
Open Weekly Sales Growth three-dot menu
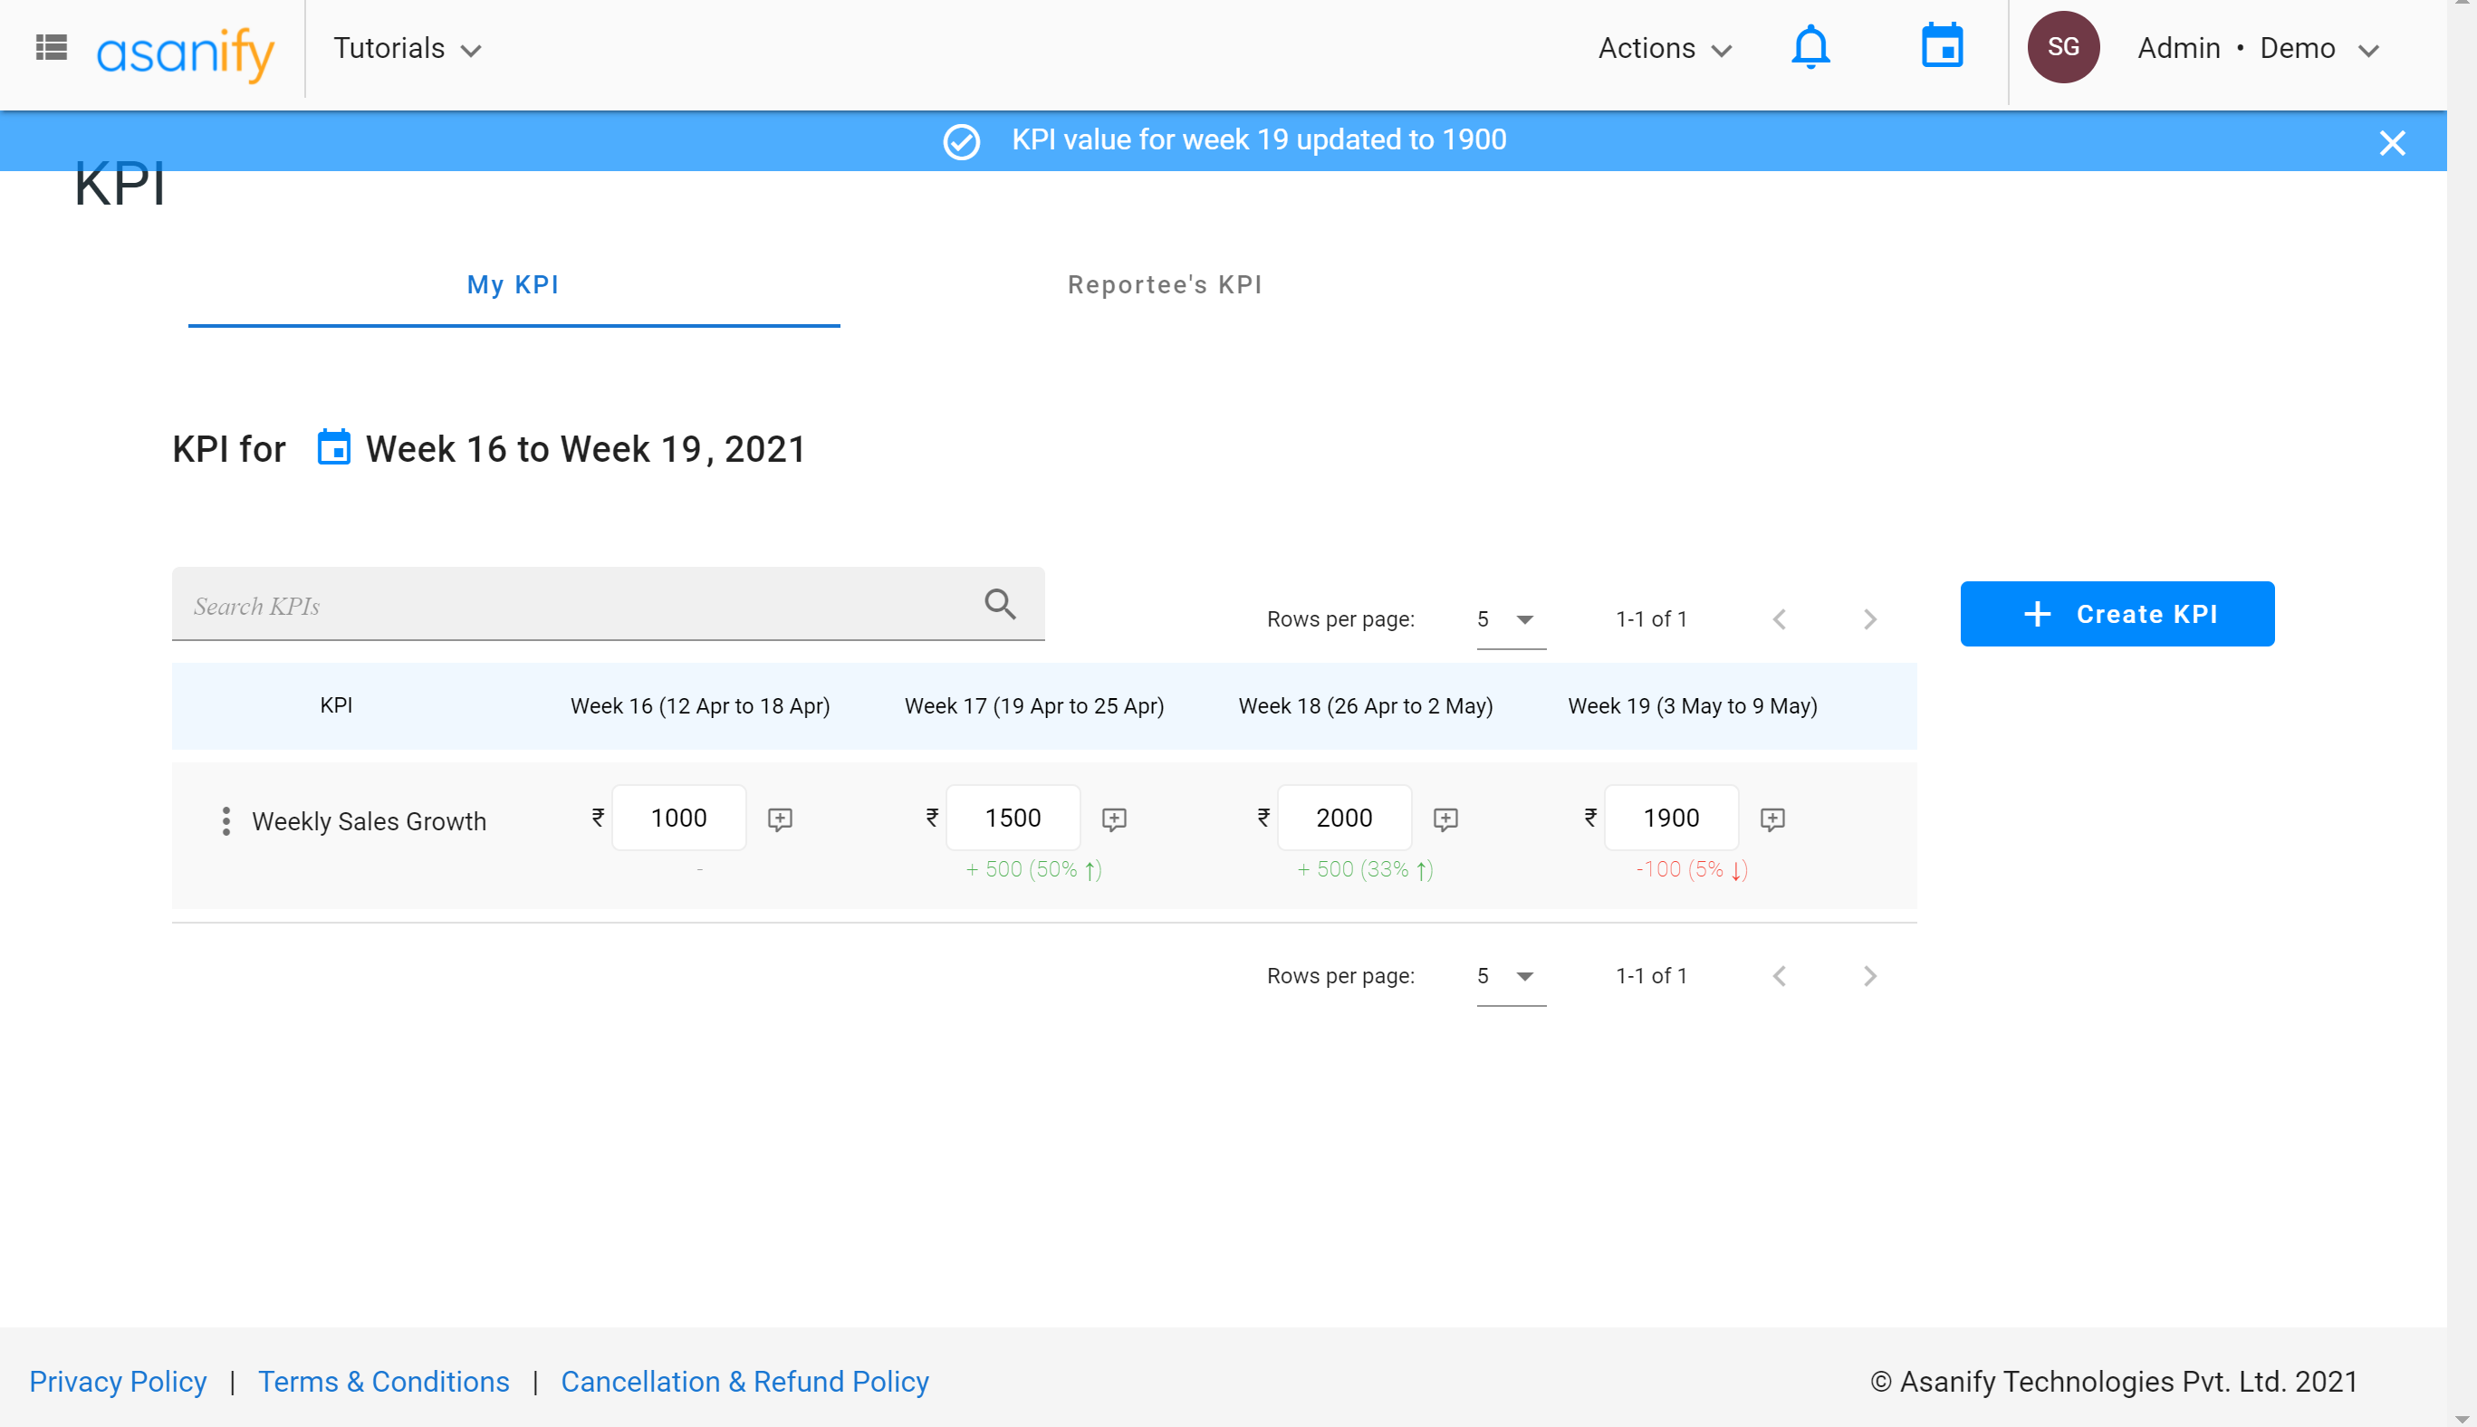[x=226, y=820]
